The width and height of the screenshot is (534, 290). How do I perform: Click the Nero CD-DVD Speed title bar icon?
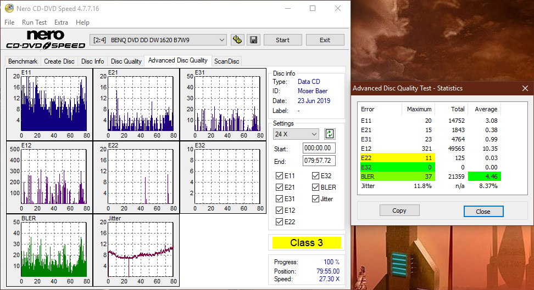[x=9, y=8]
